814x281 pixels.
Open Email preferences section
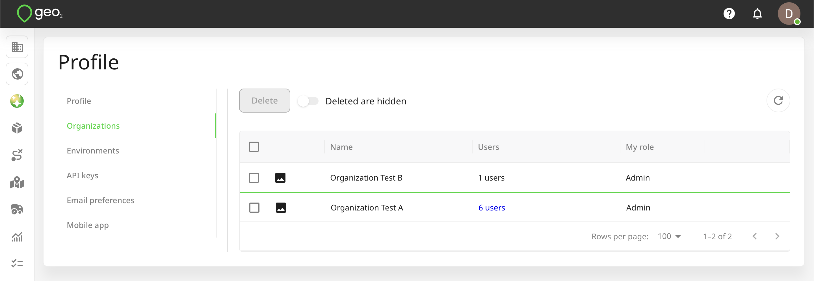click(x=101, y=200)
